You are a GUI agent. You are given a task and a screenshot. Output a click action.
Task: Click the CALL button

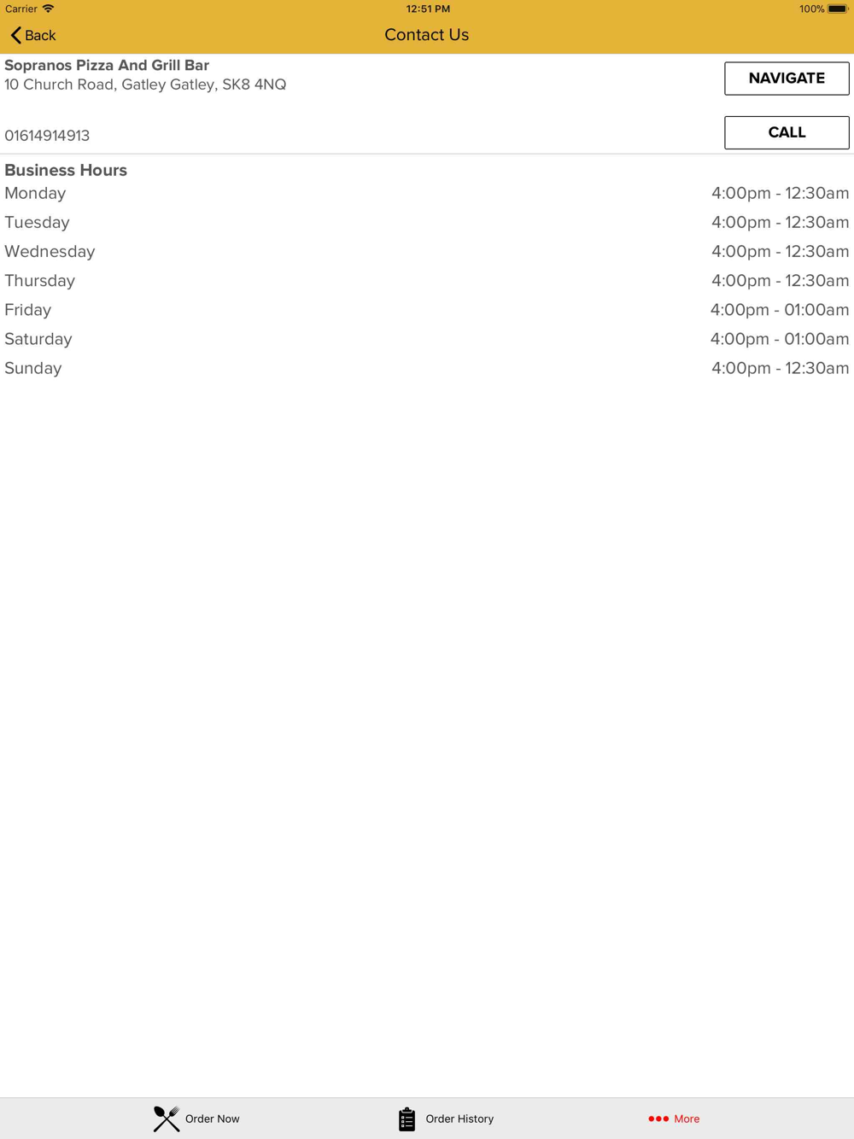click(787, 132)
